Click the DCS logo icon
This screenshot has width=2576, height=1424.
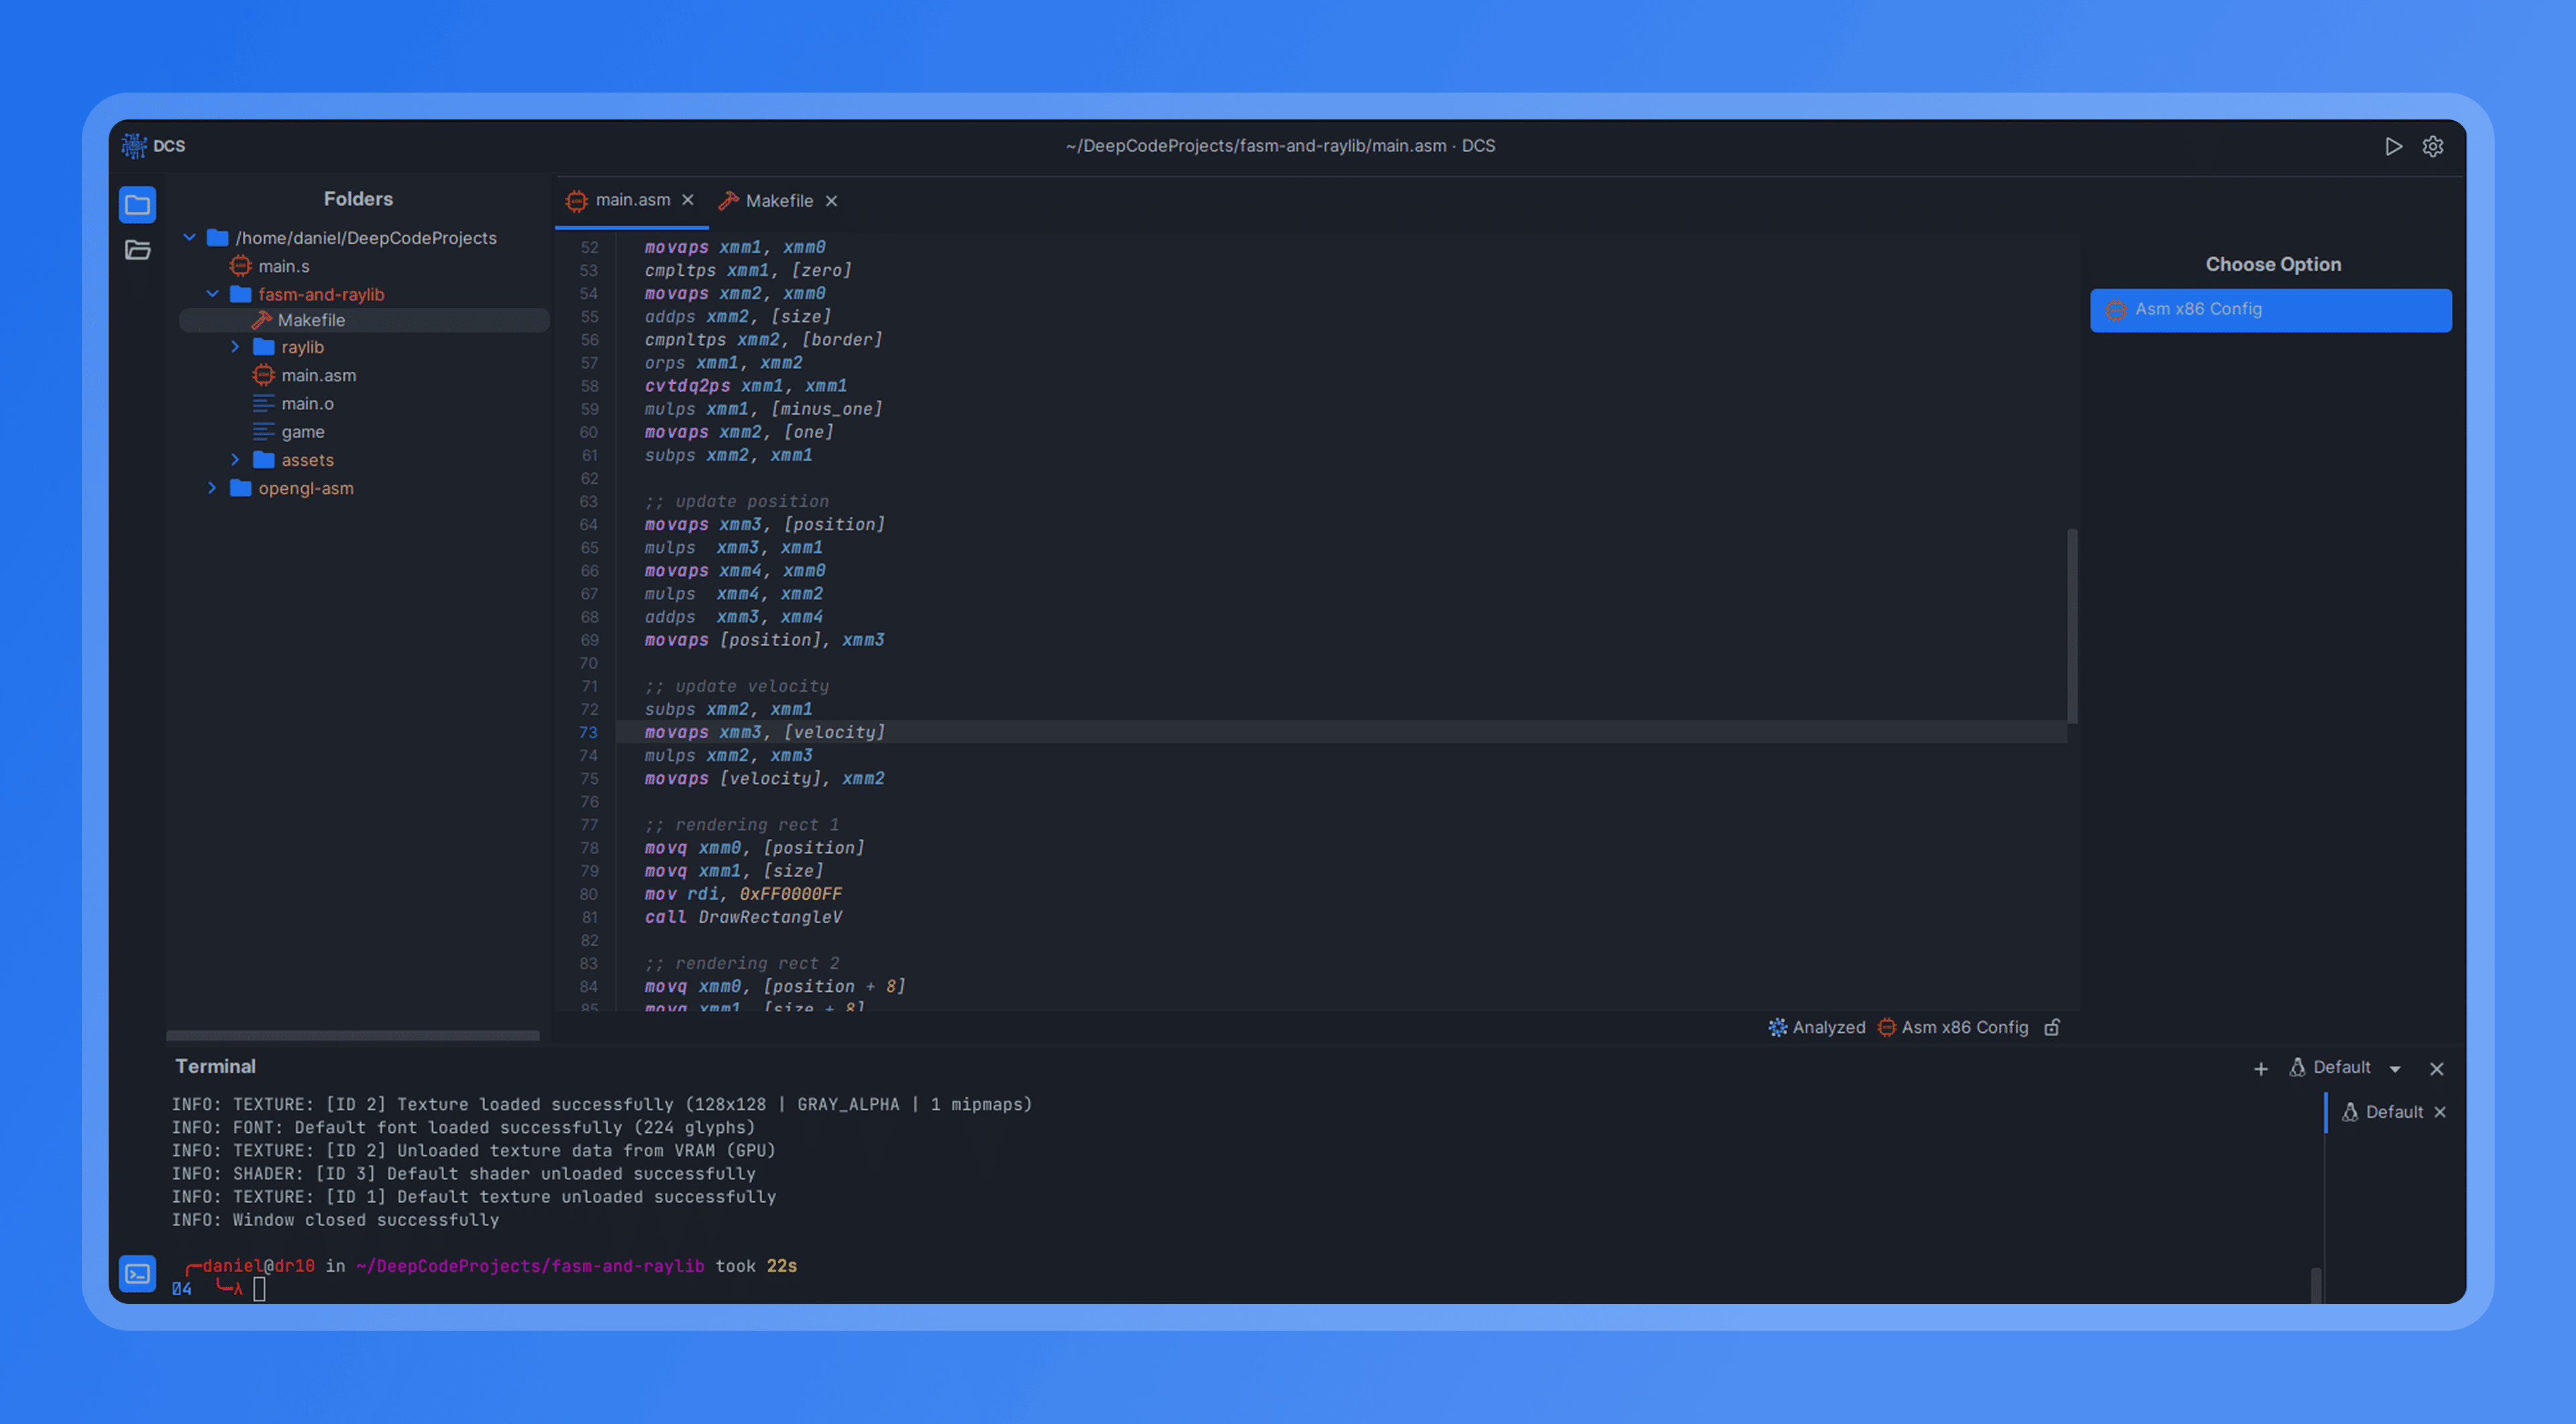coord(134,146)
